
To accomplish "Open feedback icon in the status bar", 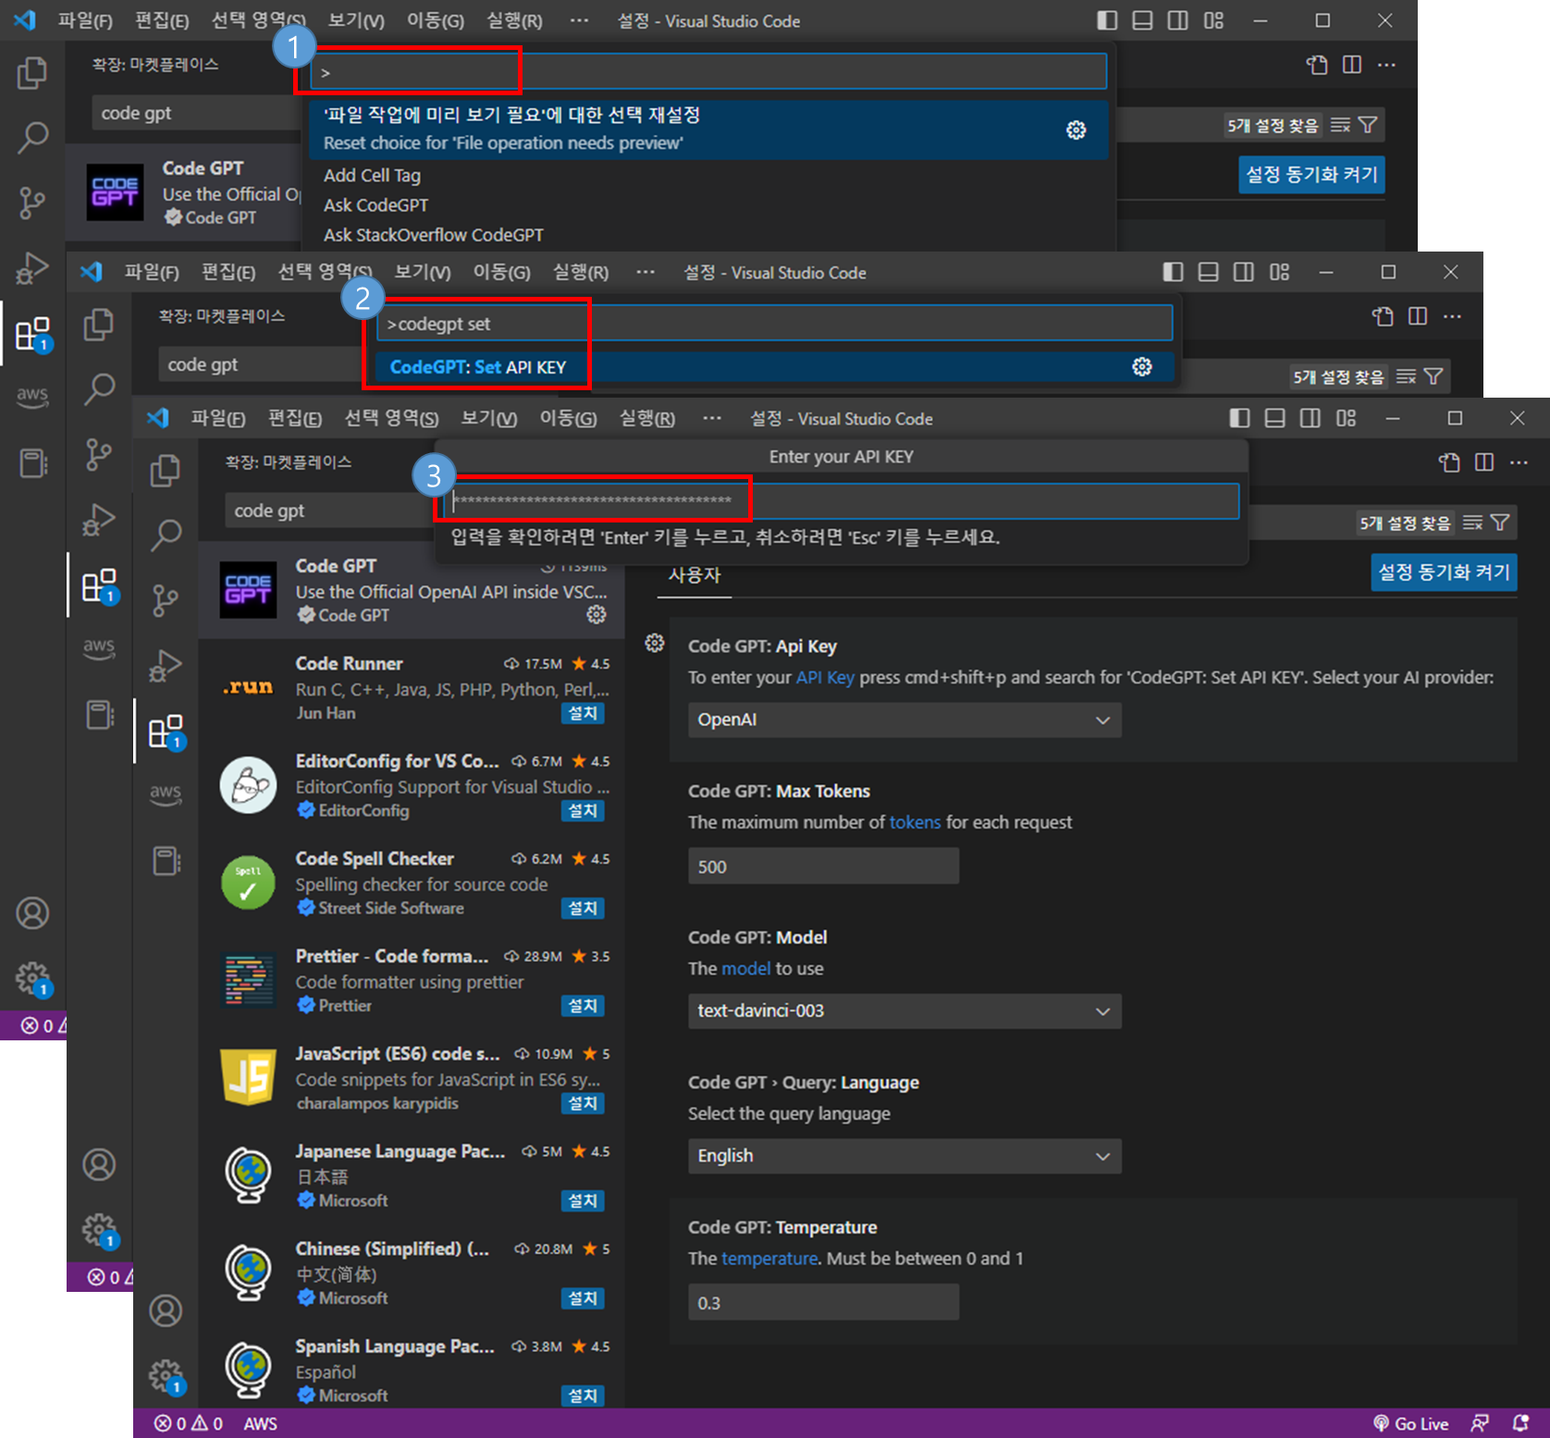I will tap(1480, 1423).
